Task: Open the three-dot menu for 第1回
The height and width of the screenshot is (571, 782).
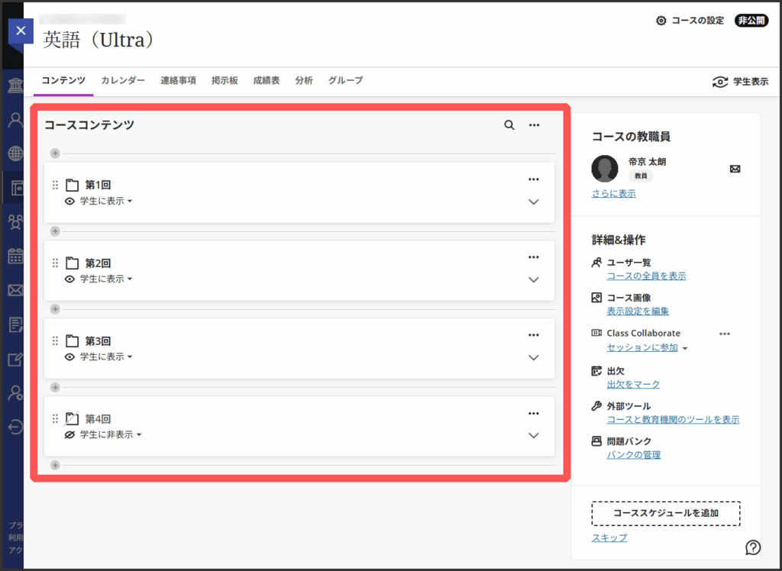Action: (534, 179)
